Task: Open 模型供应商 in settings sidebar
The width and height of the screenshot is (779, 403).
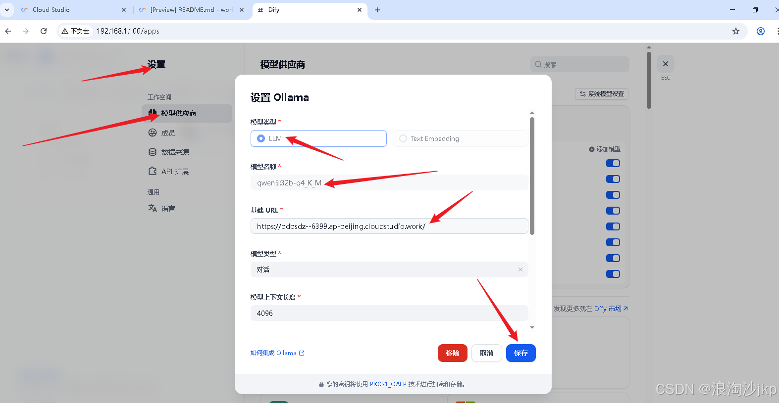Action: pos(187,113)
